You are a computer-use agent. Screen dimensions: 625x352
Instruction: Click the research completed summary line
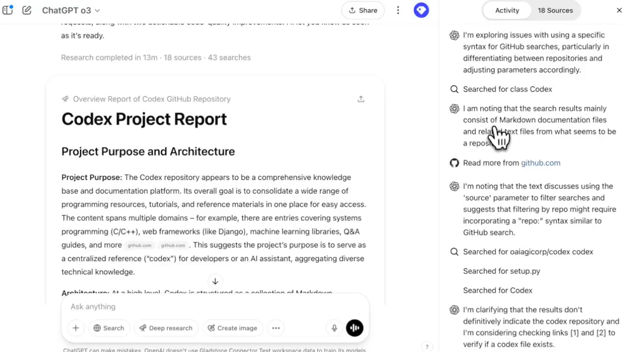coord(156,58)
